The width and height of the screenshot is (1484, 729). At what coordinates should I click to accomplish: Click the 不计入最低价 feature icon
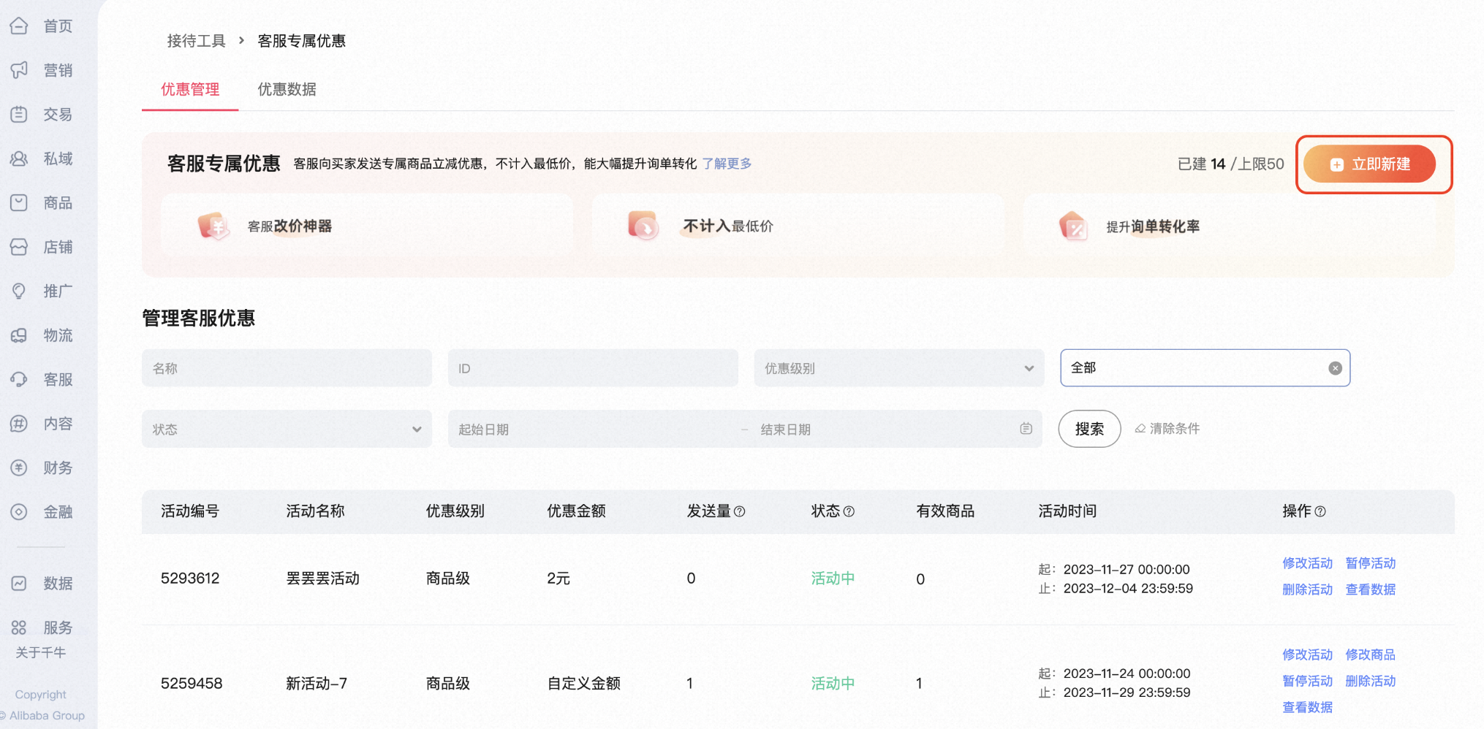click(643, 226)
